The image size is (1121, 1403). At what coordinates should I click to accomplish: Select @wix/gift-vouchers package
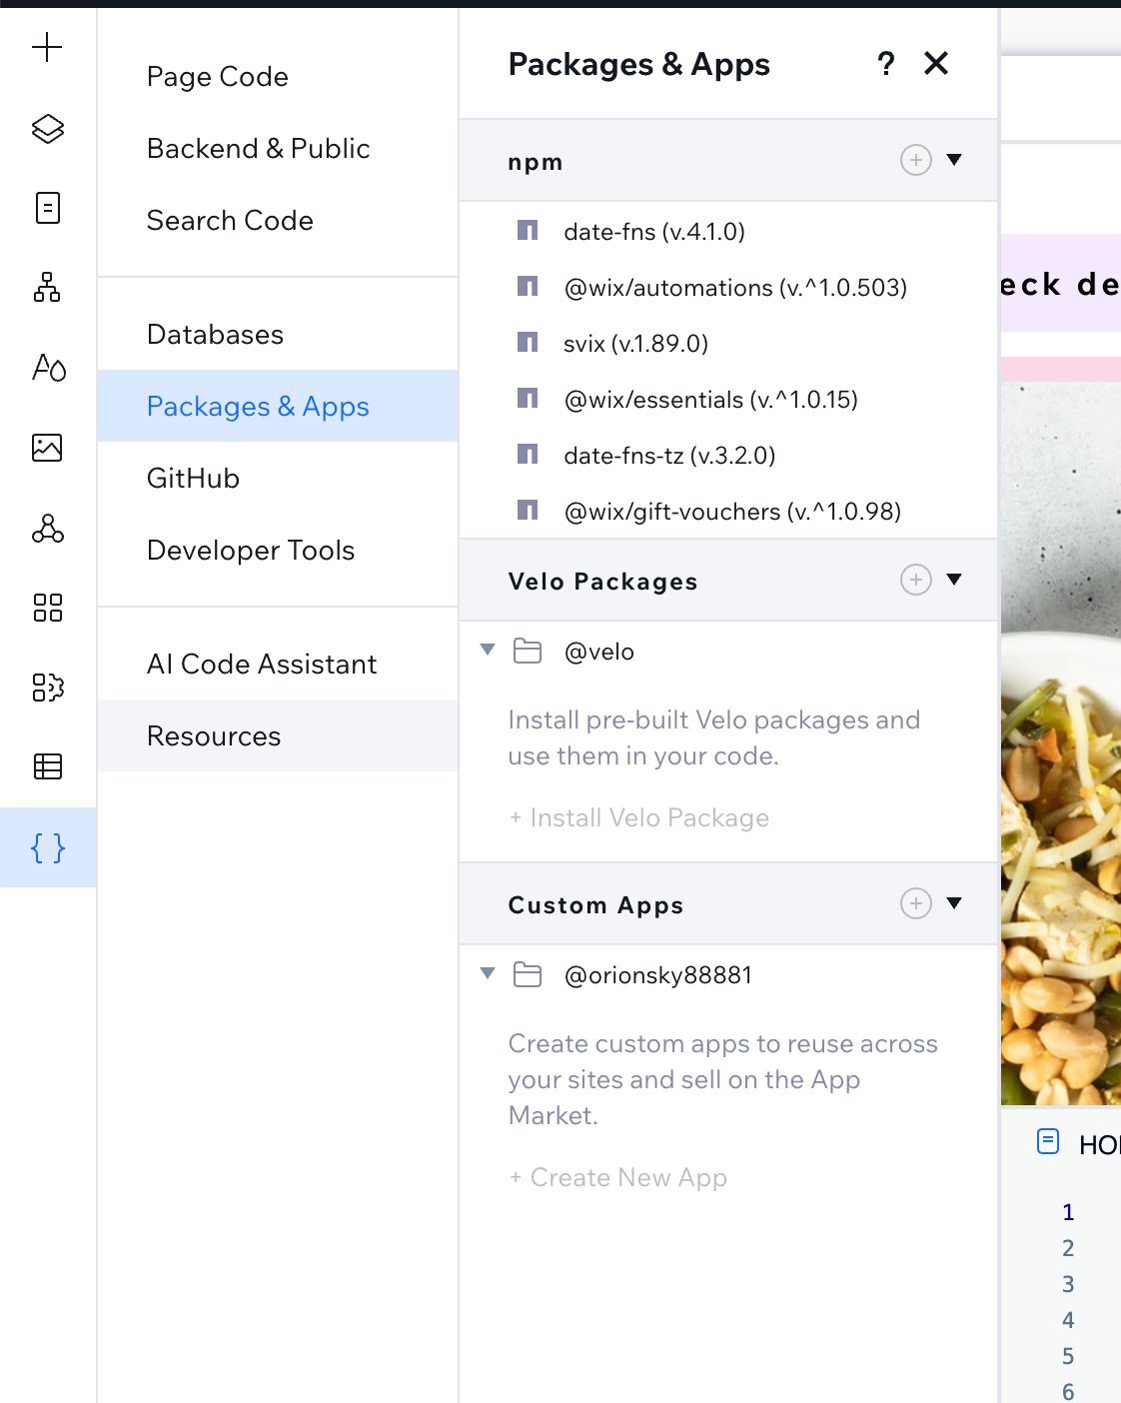click(x=728, y=512)
